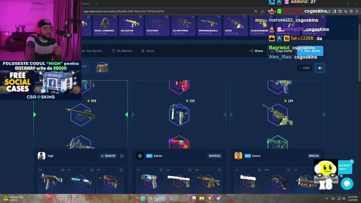Viewport: 361px width, 203px height.
Task: Click the case crate icon in battle header
Action: point(102,68)
